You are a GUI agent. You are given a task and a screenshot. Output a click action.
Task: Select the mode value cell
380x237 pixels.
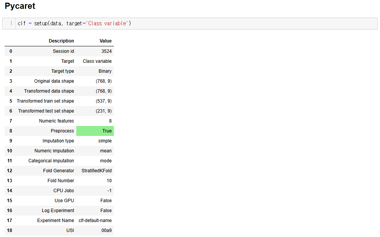pyautogui.click(x=106, y=160)
